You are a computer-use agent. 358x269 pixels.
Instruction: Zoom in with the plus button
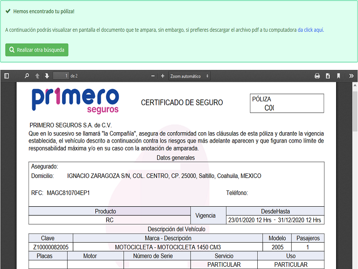pos(163,76)
